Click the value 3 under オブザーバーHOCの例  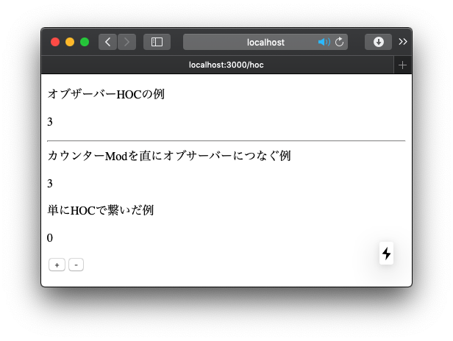pyautogui.click(x=50, y=122)
